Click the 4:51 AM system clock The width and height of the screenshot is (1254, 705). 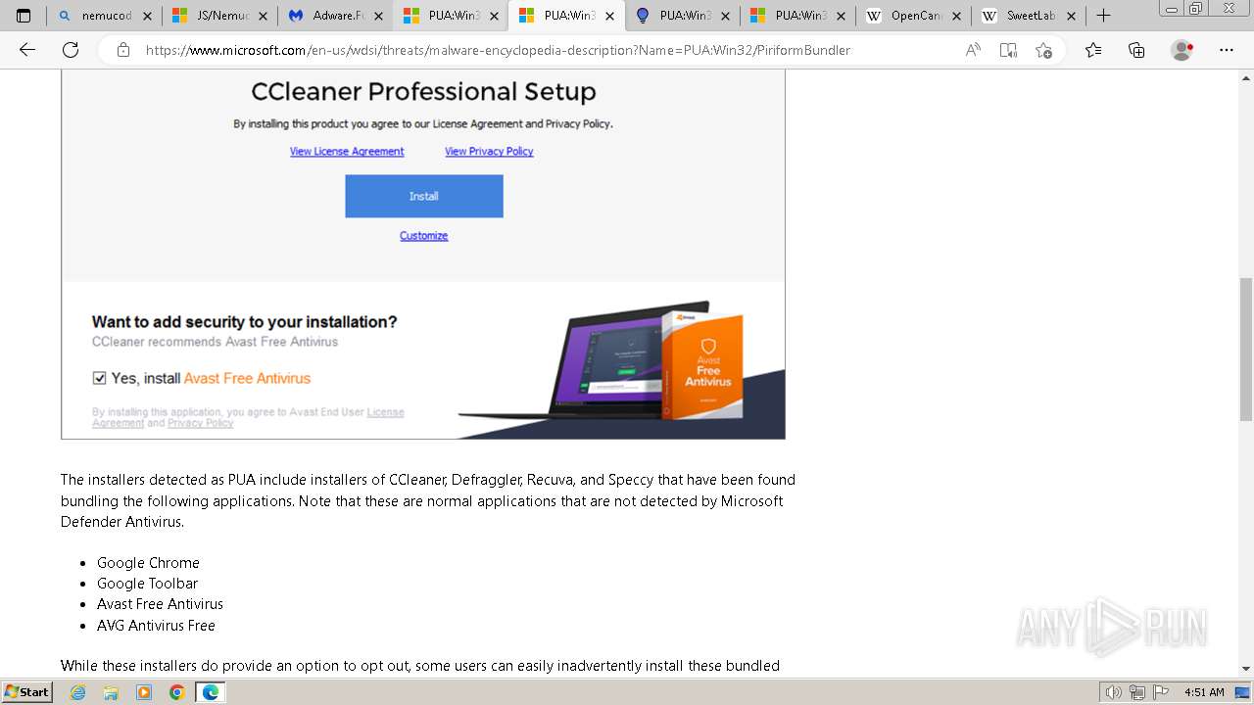coord(1204,692)
